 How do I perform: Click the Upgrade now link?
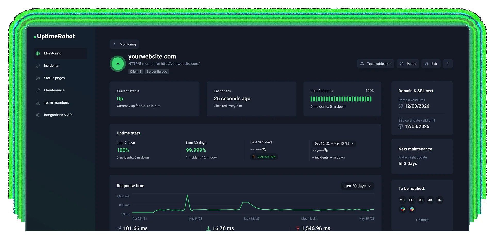266,157
